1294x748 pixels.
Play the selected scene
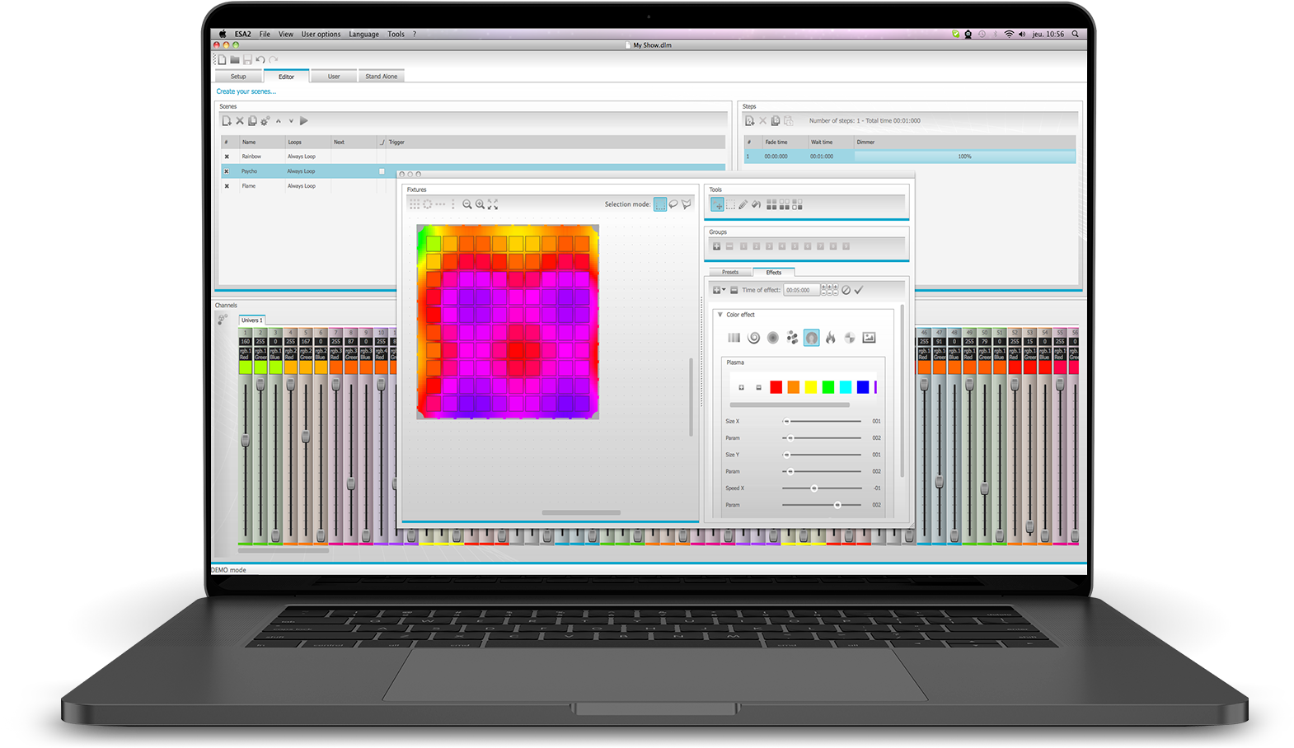tap(304, 121)
